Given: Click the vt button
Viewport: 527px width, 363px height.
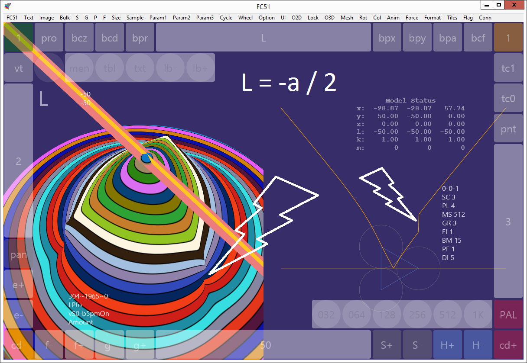Looking at the screenshot, I should pos(19,68).
